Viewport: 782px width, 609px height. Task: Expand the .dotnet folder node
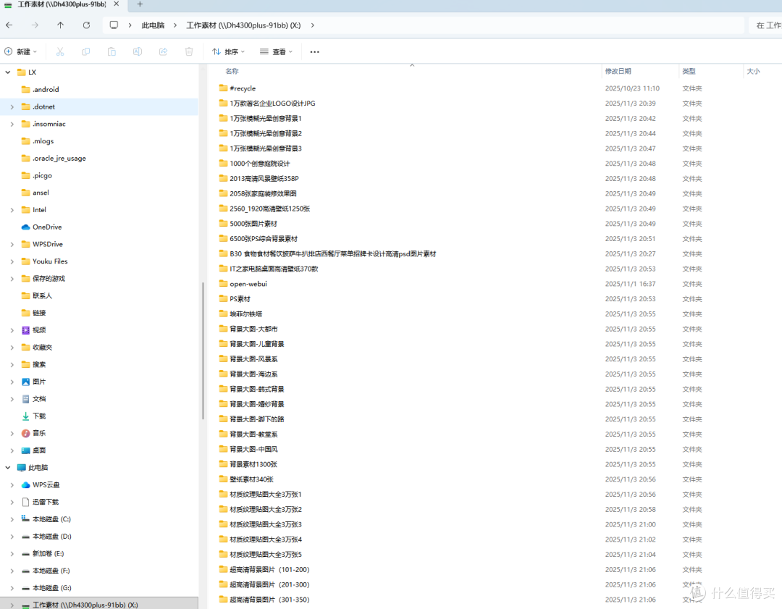point(12,106)
